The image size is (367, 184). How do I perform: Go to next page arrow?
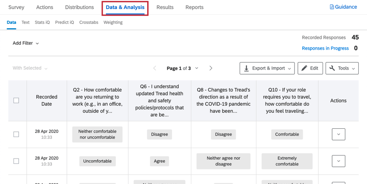pos(211,68)
